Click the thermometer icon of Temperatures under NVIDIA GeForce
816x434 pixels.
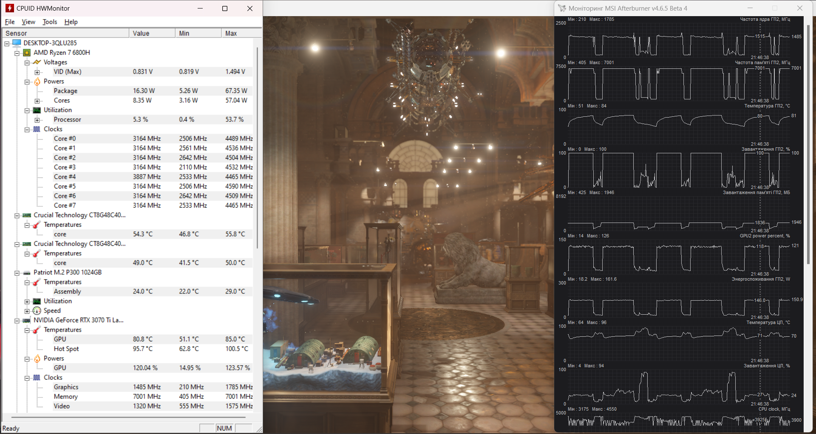click(37, 330)
